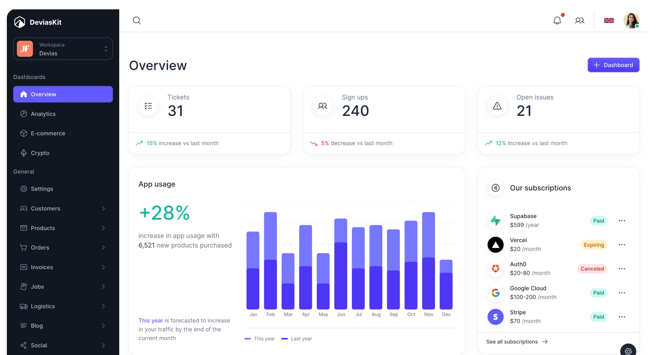Select Settings in the sidebar
Screen dimensions: 656x355
pos(42,189)
